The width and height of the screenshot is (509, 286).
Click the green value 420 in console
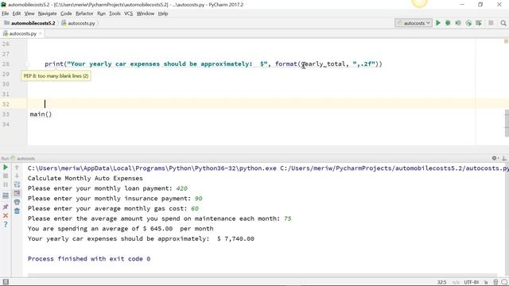(182, 188)
